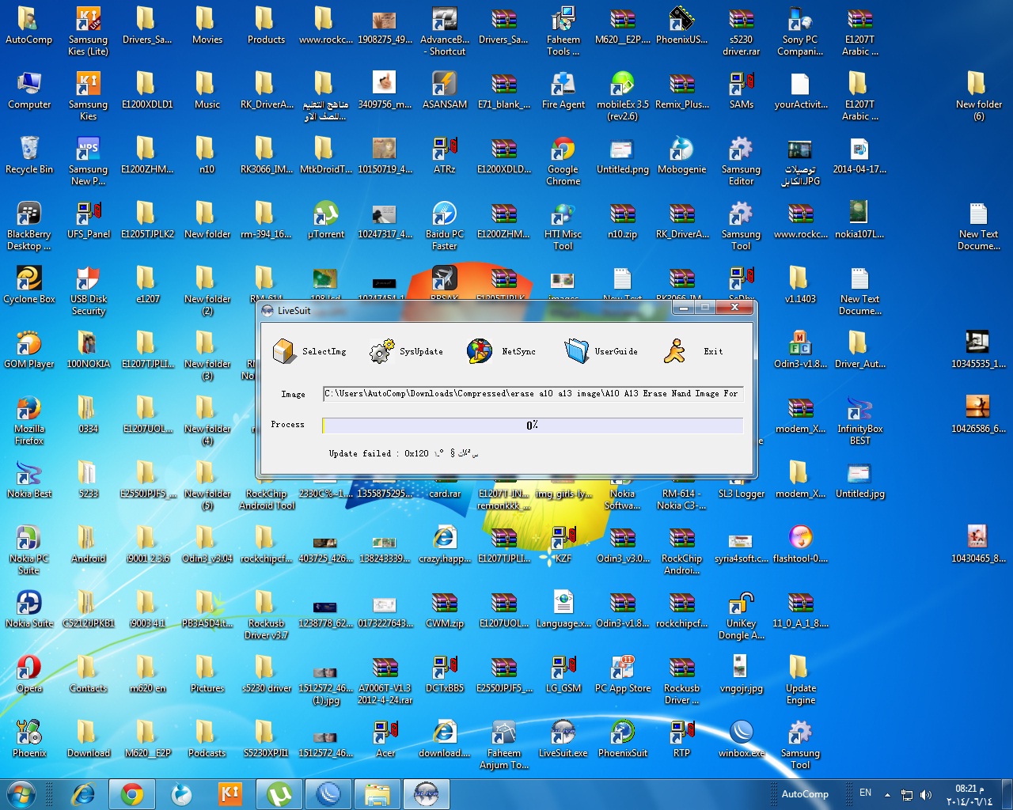This screenshot has width=1013, height=810.
Task: Select Mozilla Firefox desktop icon
Action: pyautogui.click(x=29, y=421)
